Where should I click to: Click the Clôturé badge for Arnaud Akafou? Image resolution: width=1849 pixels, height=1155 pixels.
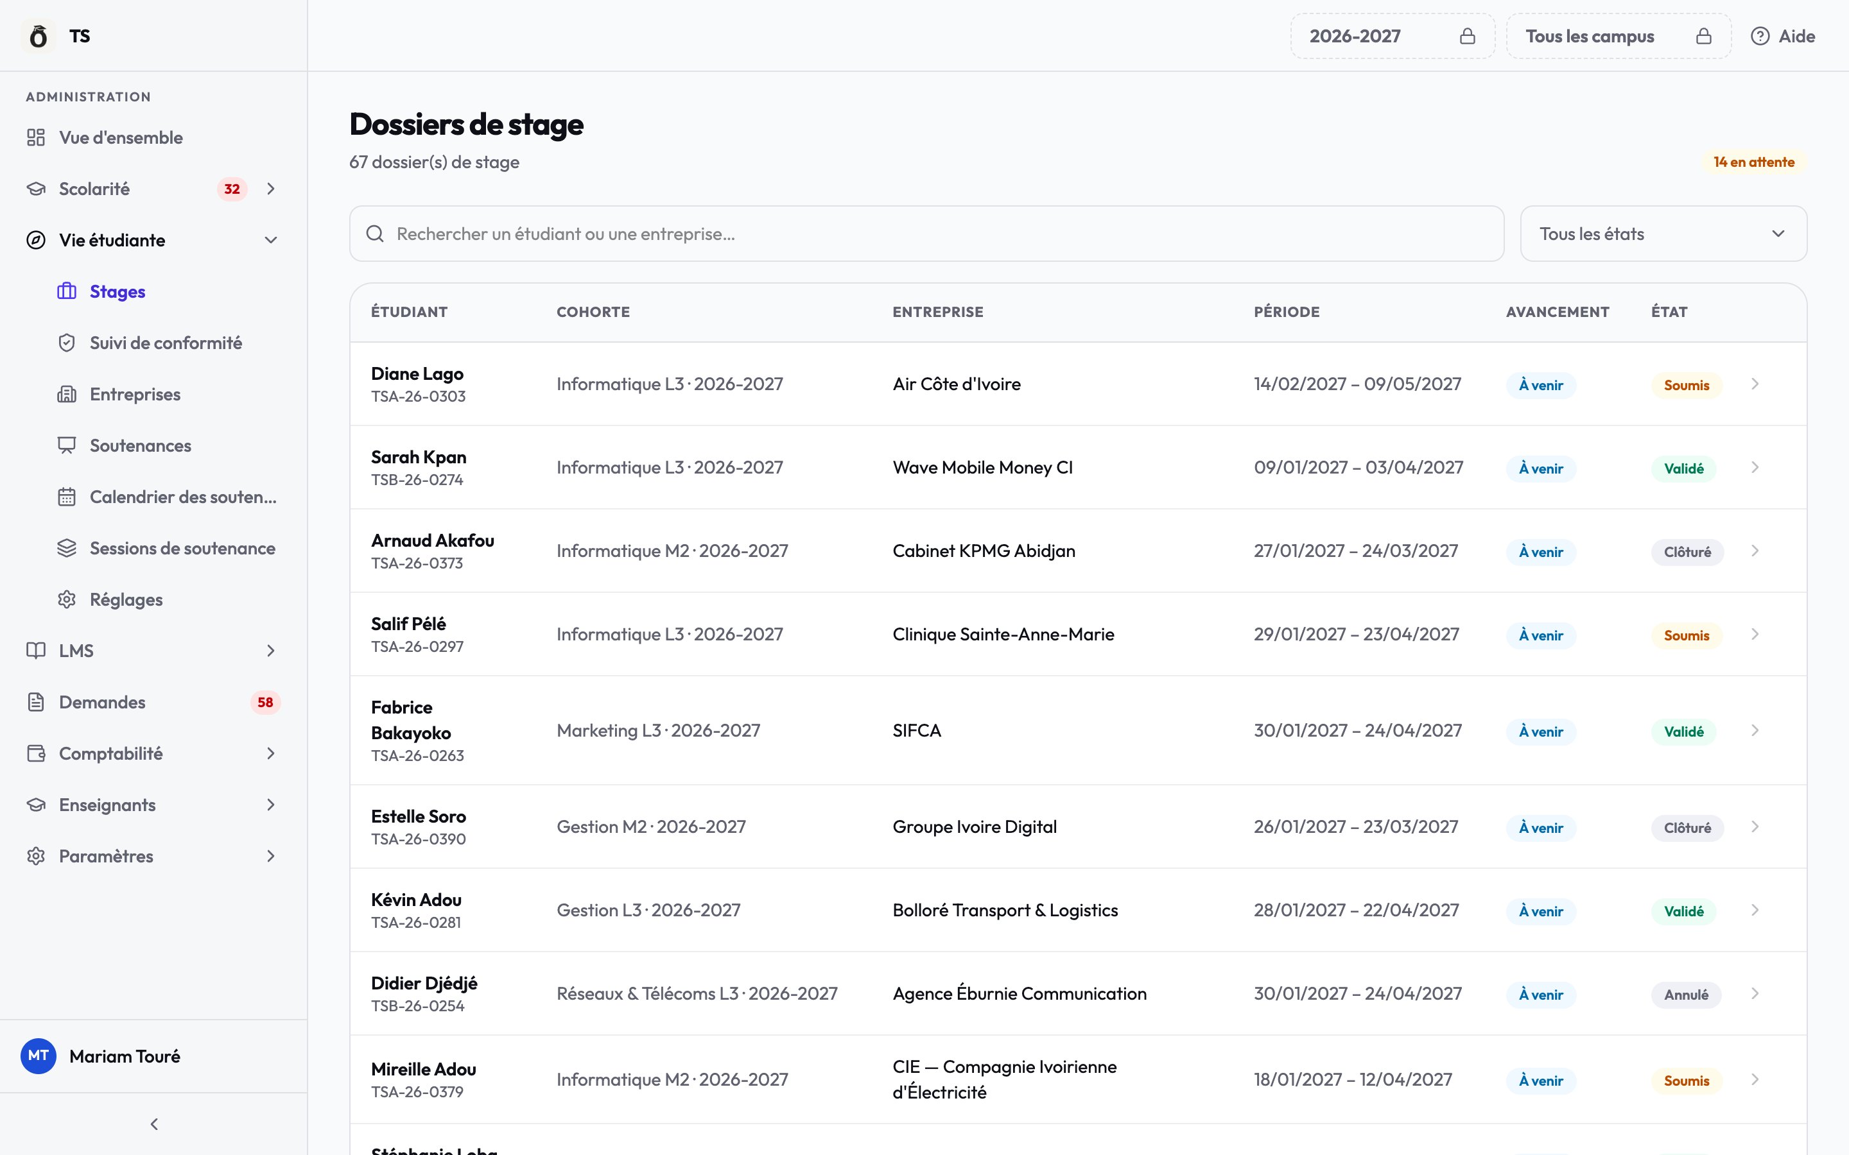pyautogui.click(x=1687, y=552)
